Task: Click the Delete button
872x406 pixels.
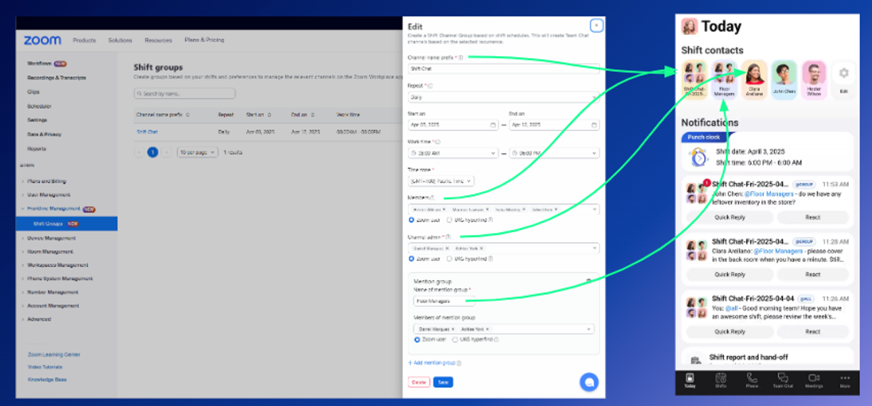Action: click(419, 382)
